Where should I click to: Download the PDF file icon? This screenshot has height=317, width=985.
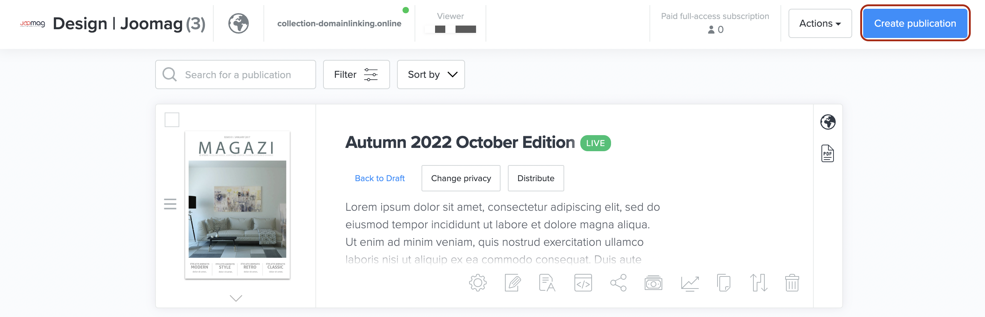pos(827,153)
